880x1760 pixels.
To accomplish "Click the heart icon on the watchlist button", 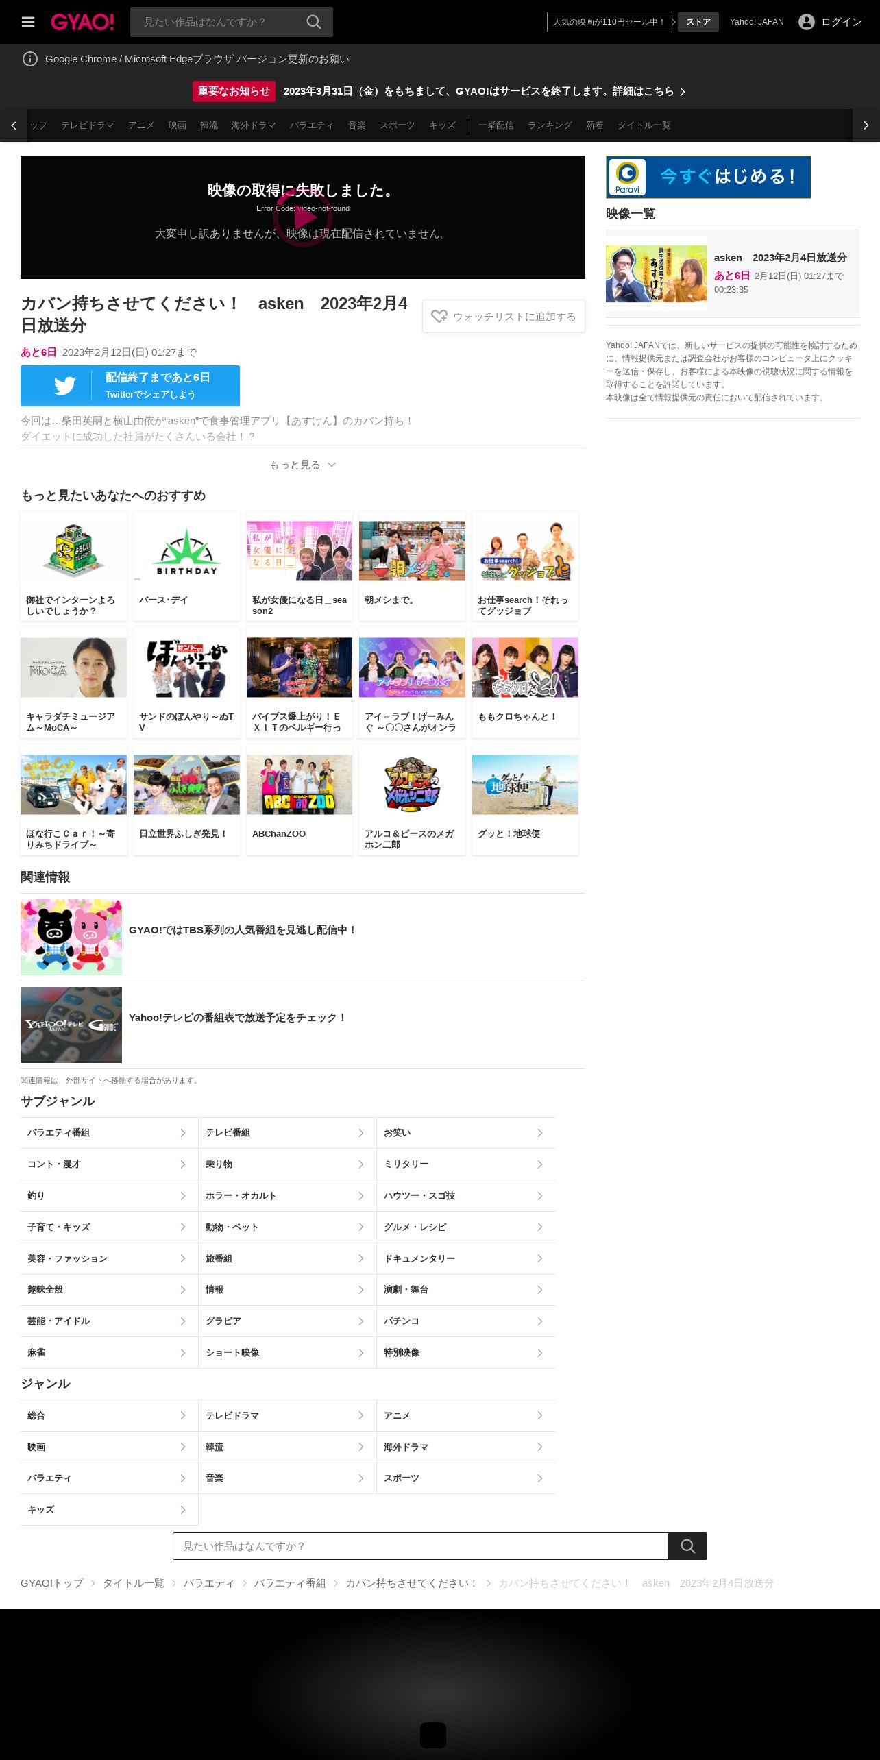I will (x=439, y=316).
